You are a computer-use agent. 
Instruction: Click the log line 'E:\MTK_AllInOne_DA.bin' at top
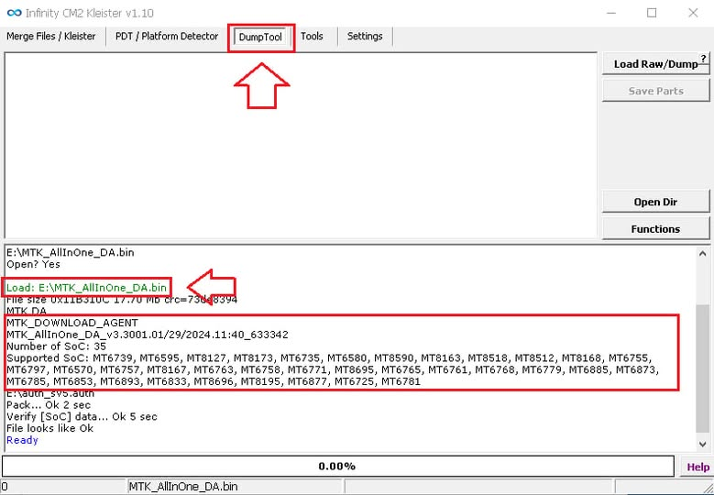(71, 252)
